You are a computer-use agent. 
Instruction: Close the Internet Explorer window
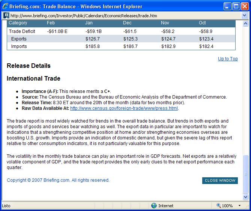tap(245, 6)
